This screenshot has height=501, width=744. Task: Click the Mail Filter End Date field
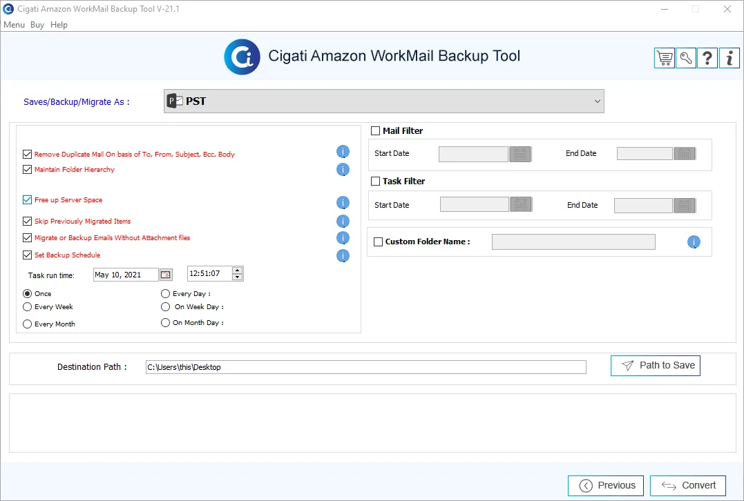tap(645, 154)
